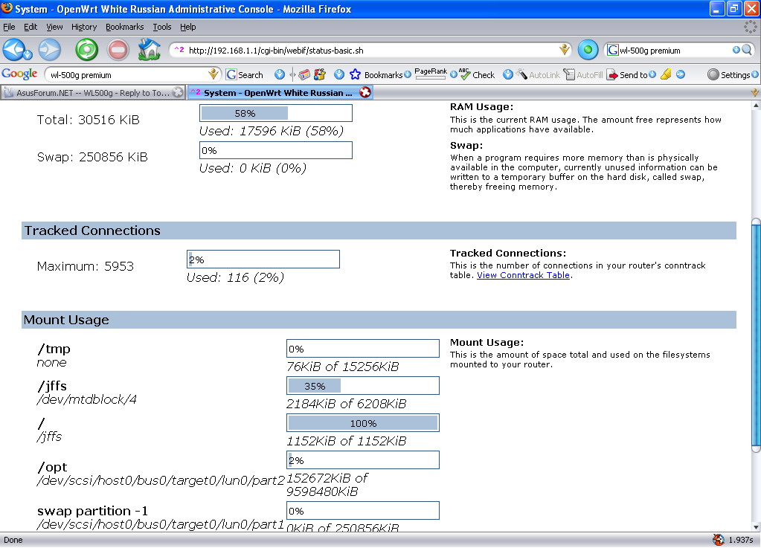Click the Google toolbar Bookmarks star

(355, 74)
